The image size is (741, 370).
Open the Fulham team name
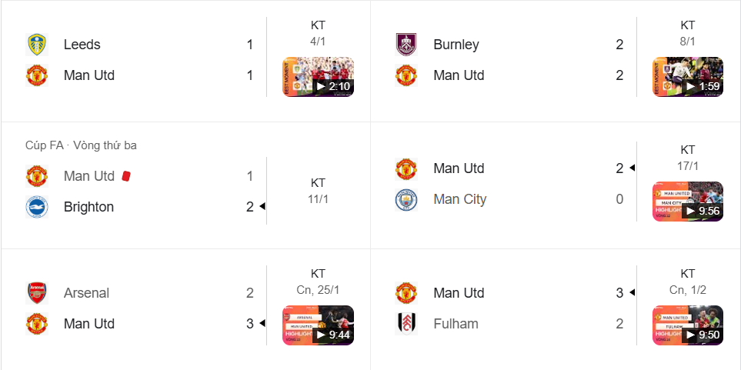click(456, 324)
